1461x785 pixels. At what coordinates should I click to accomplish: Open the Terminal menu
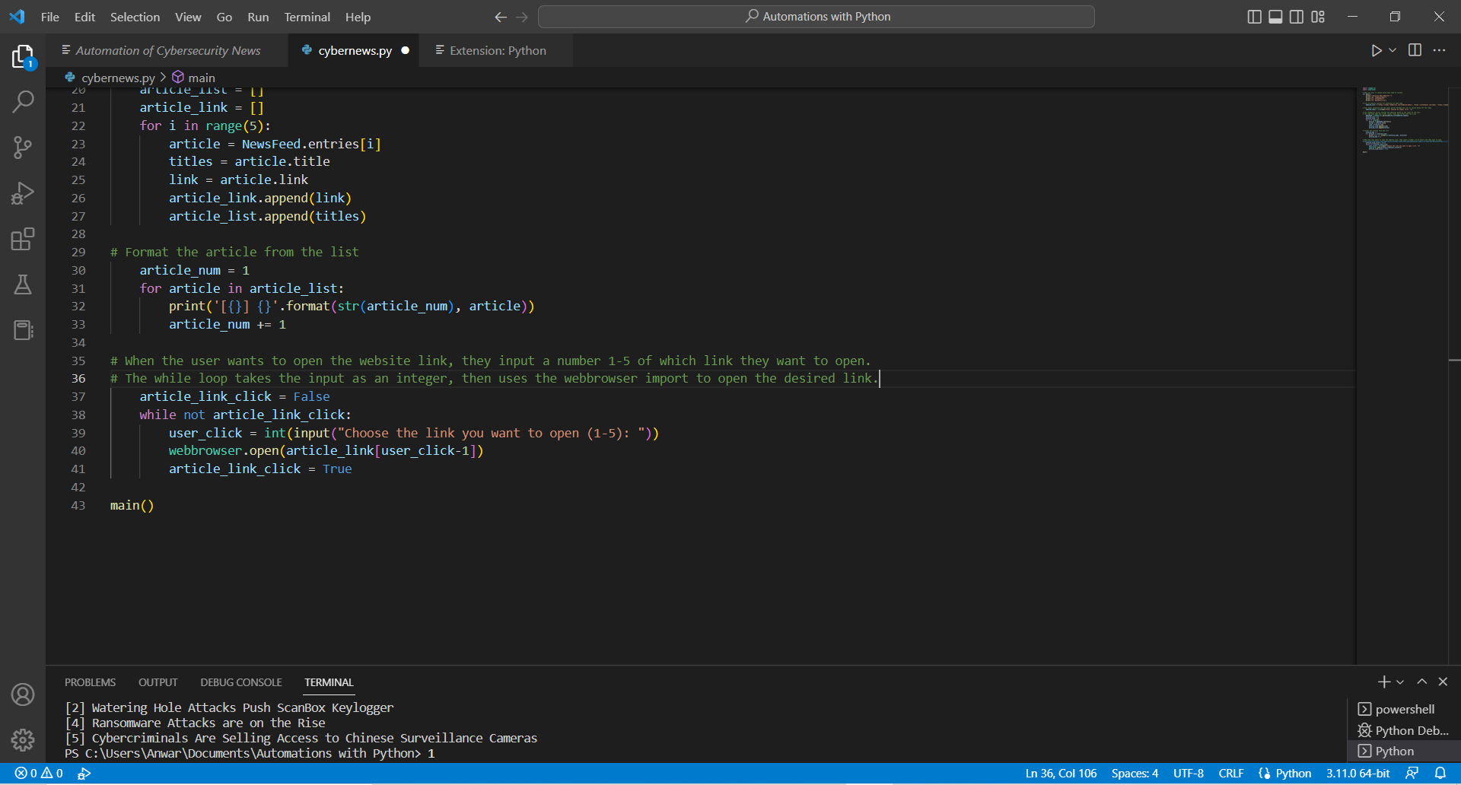click(307, 17)
